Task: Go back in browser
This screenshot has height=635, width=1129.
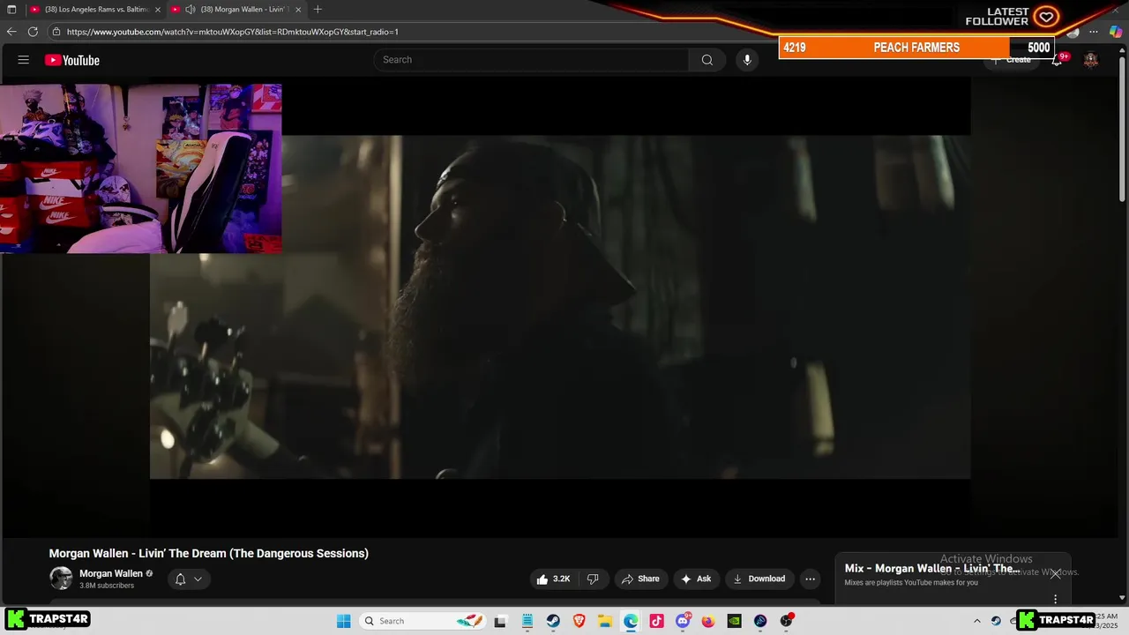Action: pyautogui.click(x=11, y=32)
